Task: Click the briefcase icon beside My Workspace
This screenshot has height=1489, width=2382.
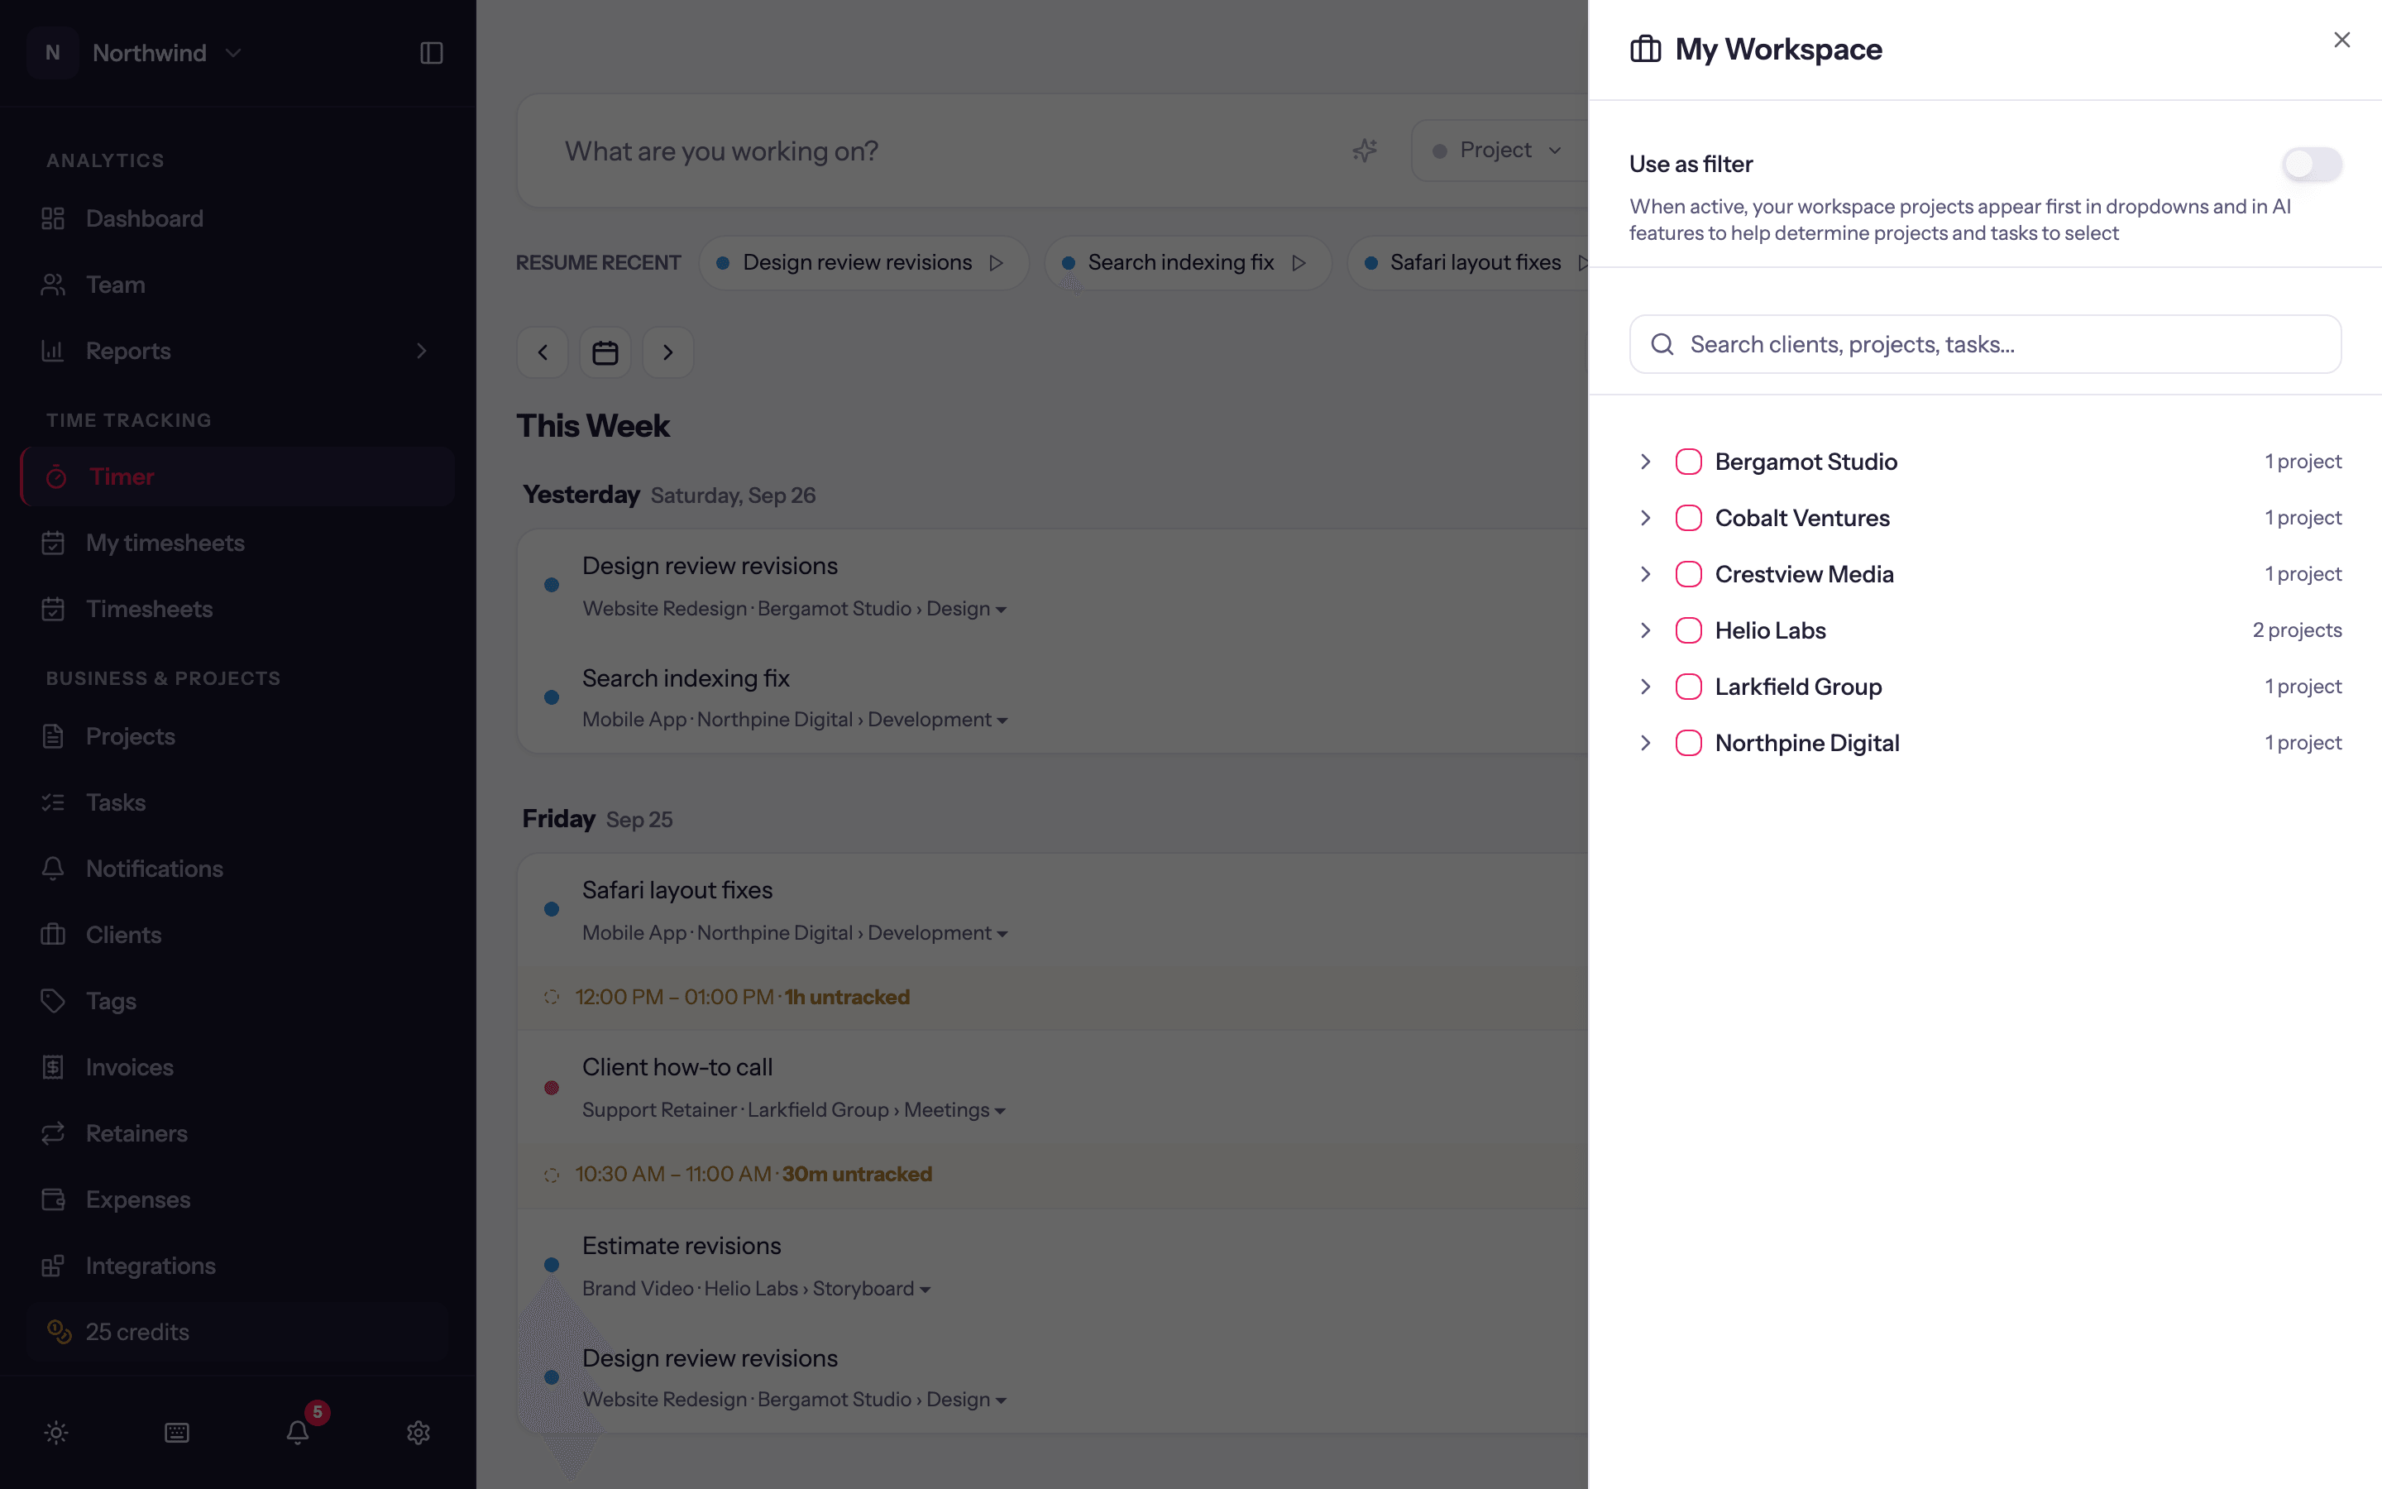Action: [1646, 50]
